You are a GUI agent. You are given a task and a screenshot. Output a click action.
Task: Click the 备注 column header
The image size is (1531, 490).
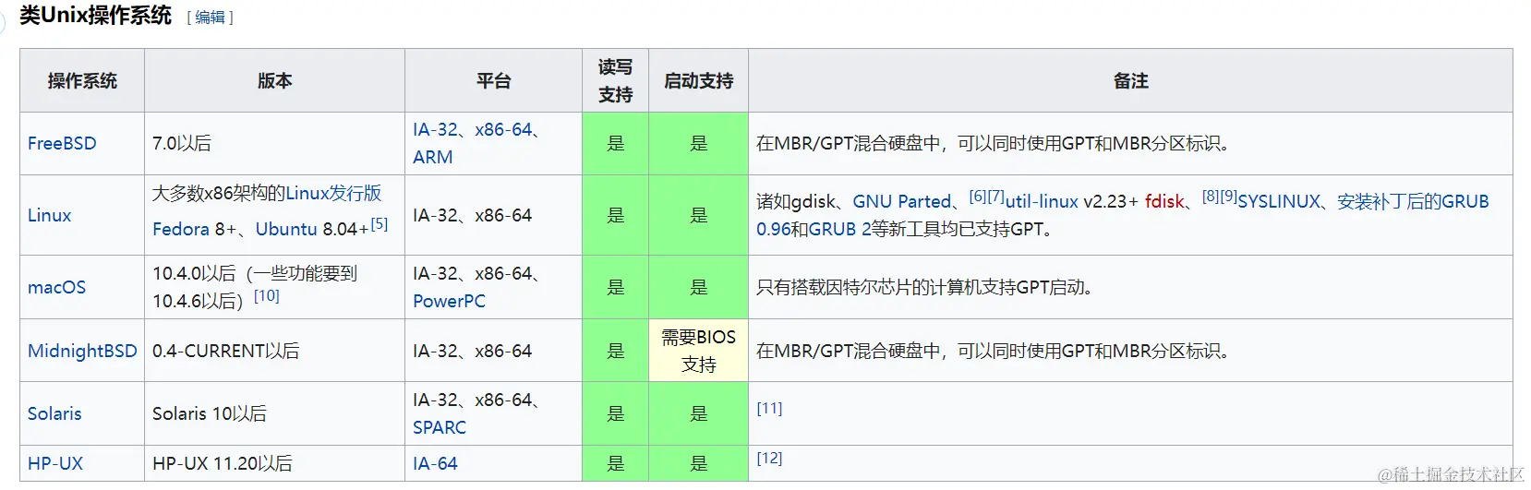pos(1130,81)
